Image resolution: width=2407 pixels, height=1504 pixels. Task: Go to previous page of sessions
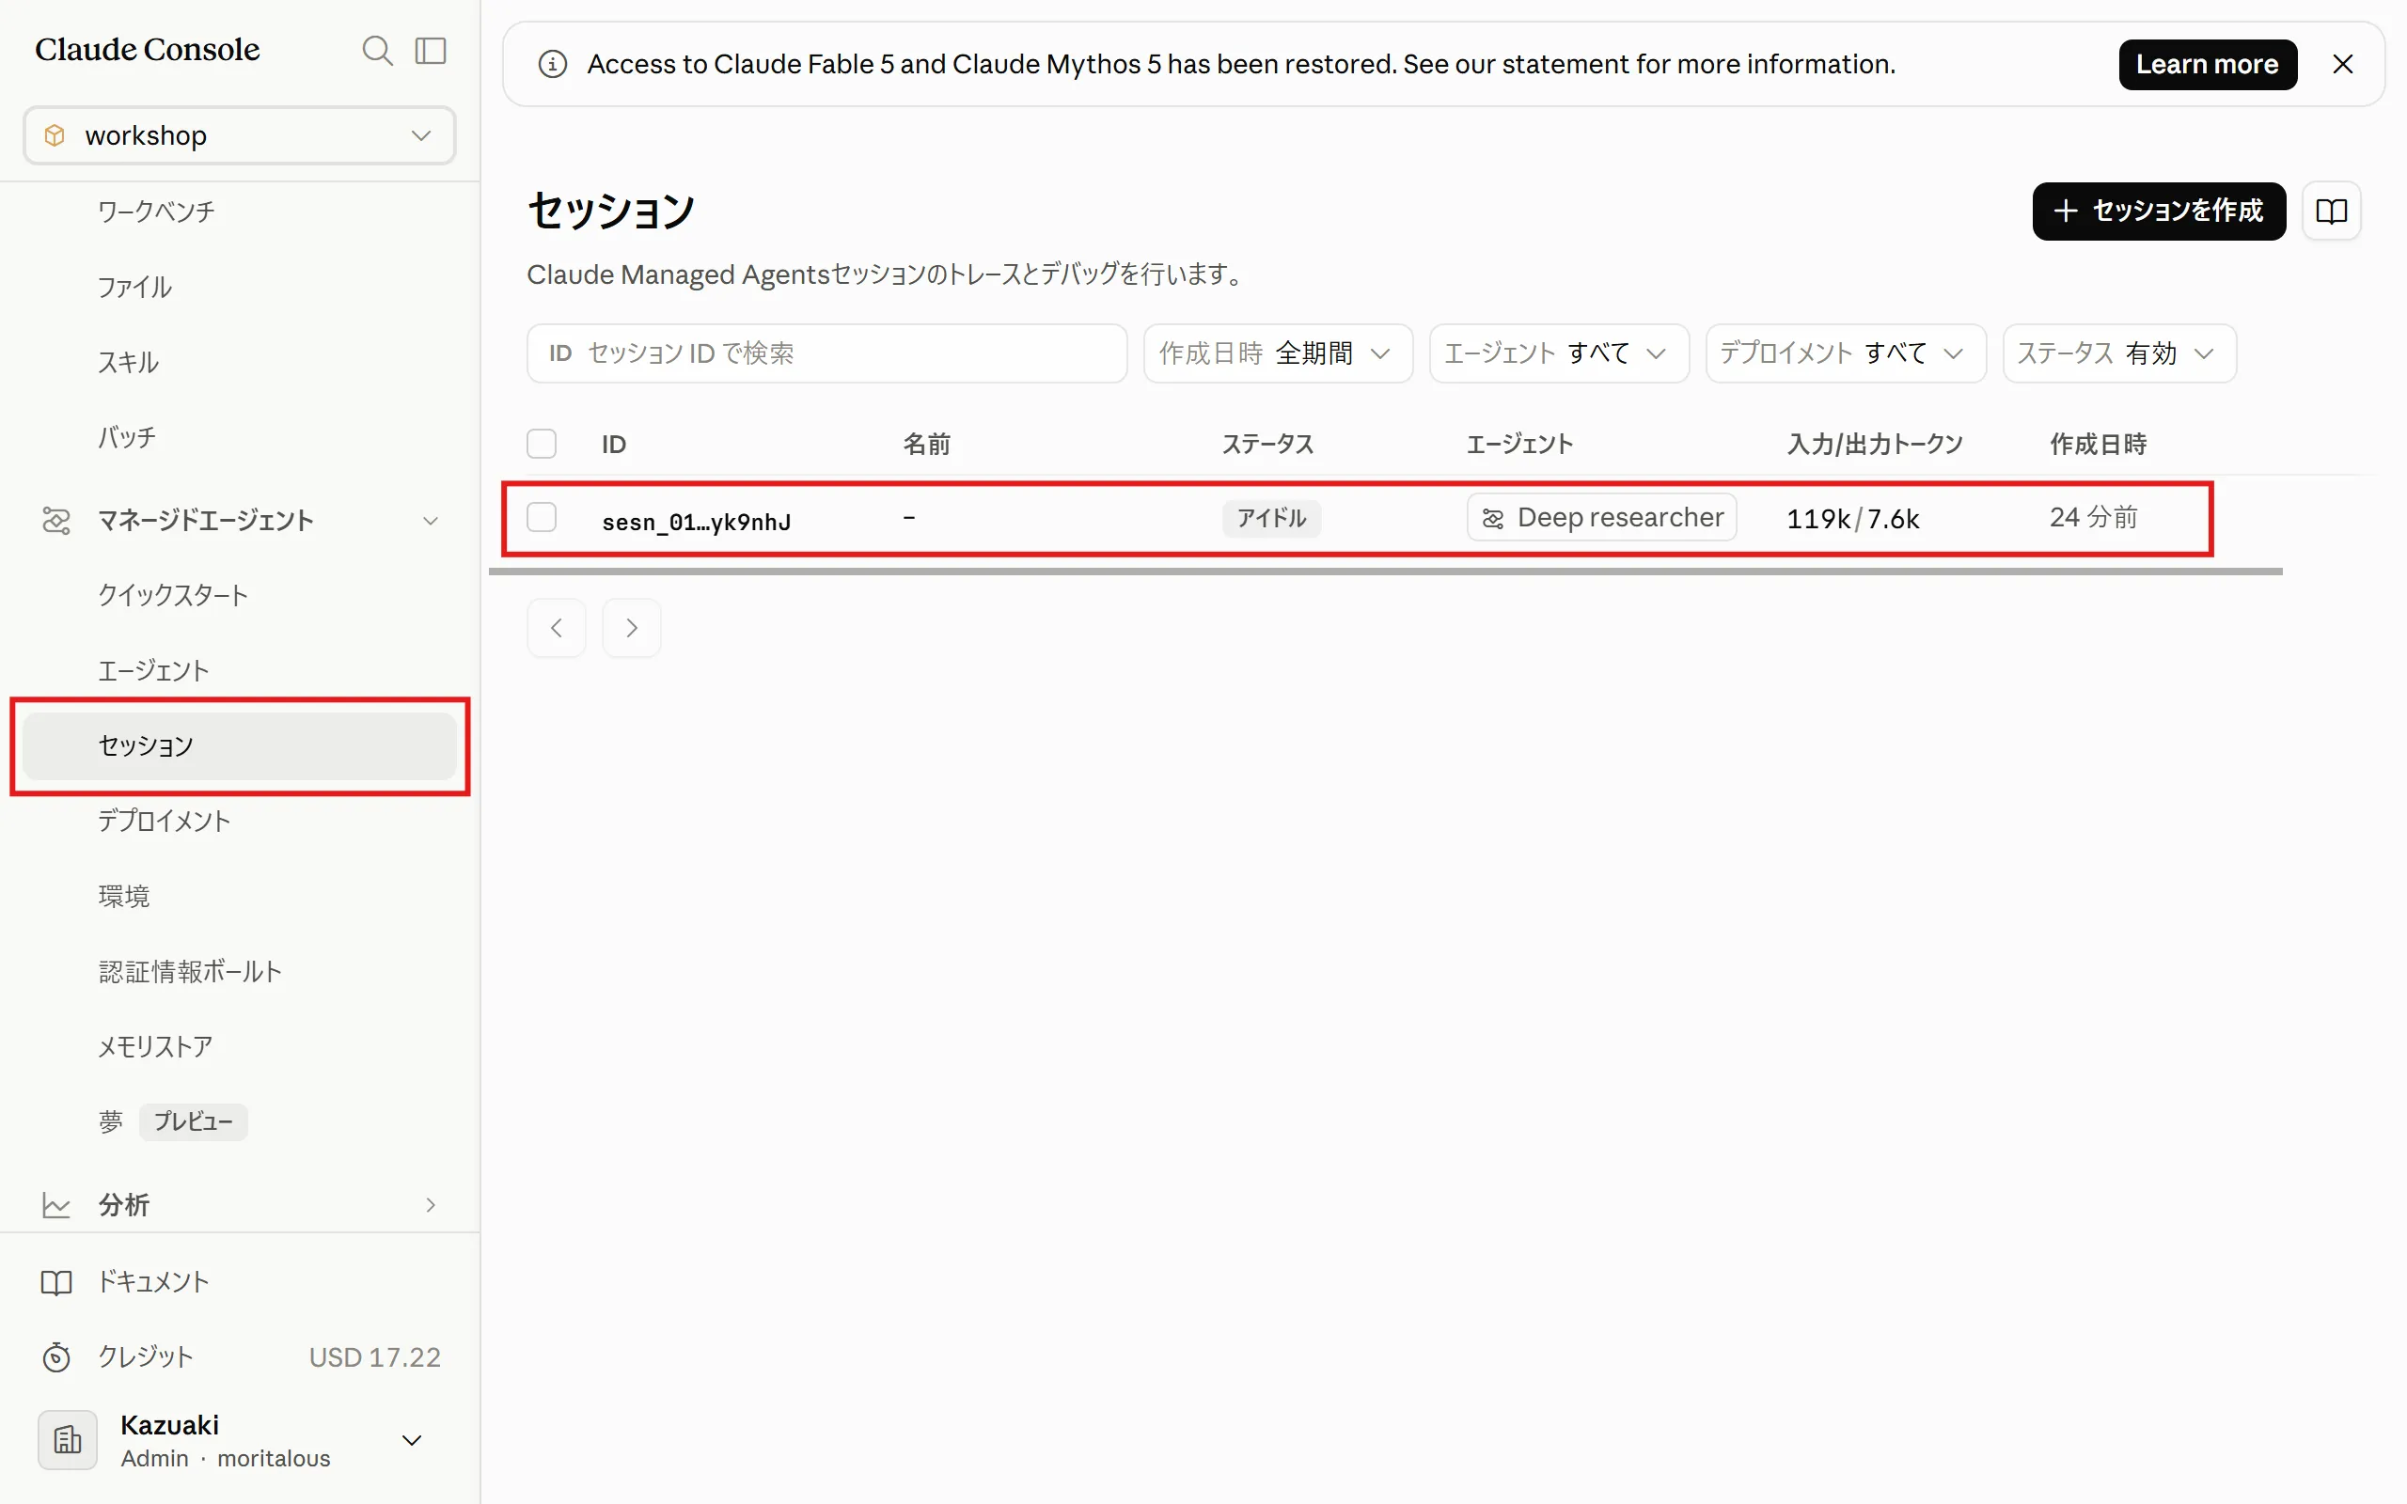tap(557, 628)
